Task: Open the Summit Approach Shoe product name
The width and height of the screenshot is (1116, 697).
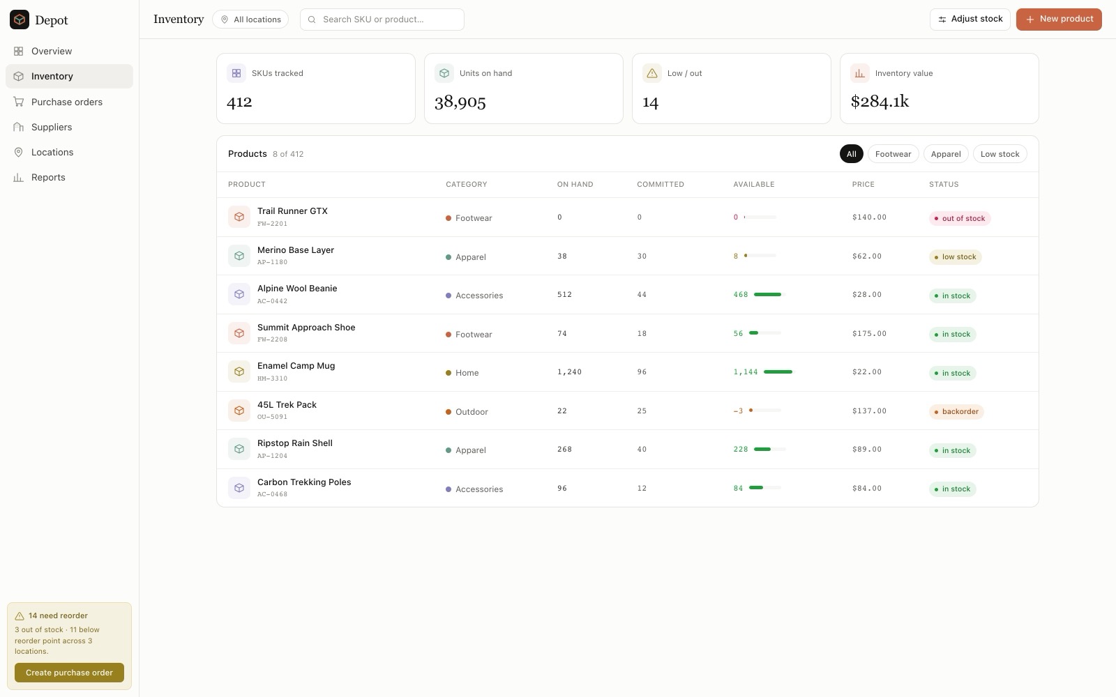Action: 306,328
